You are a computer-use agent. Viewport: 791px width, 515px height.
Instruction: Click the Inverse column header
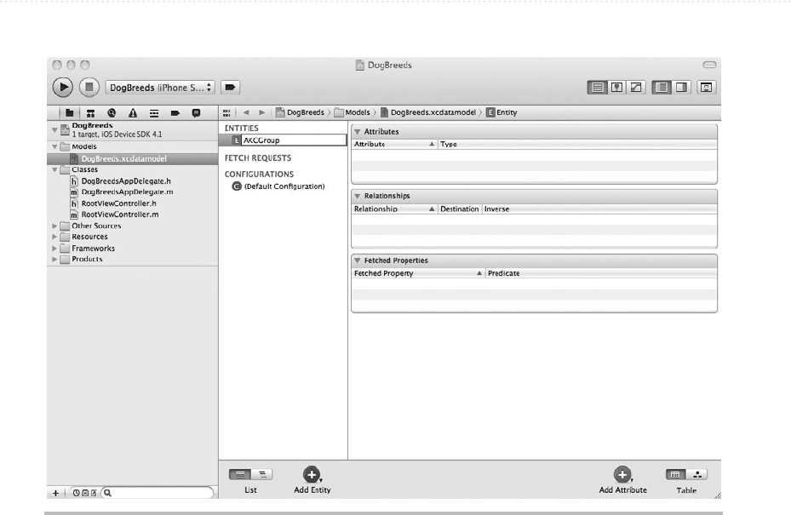[599, 209]
